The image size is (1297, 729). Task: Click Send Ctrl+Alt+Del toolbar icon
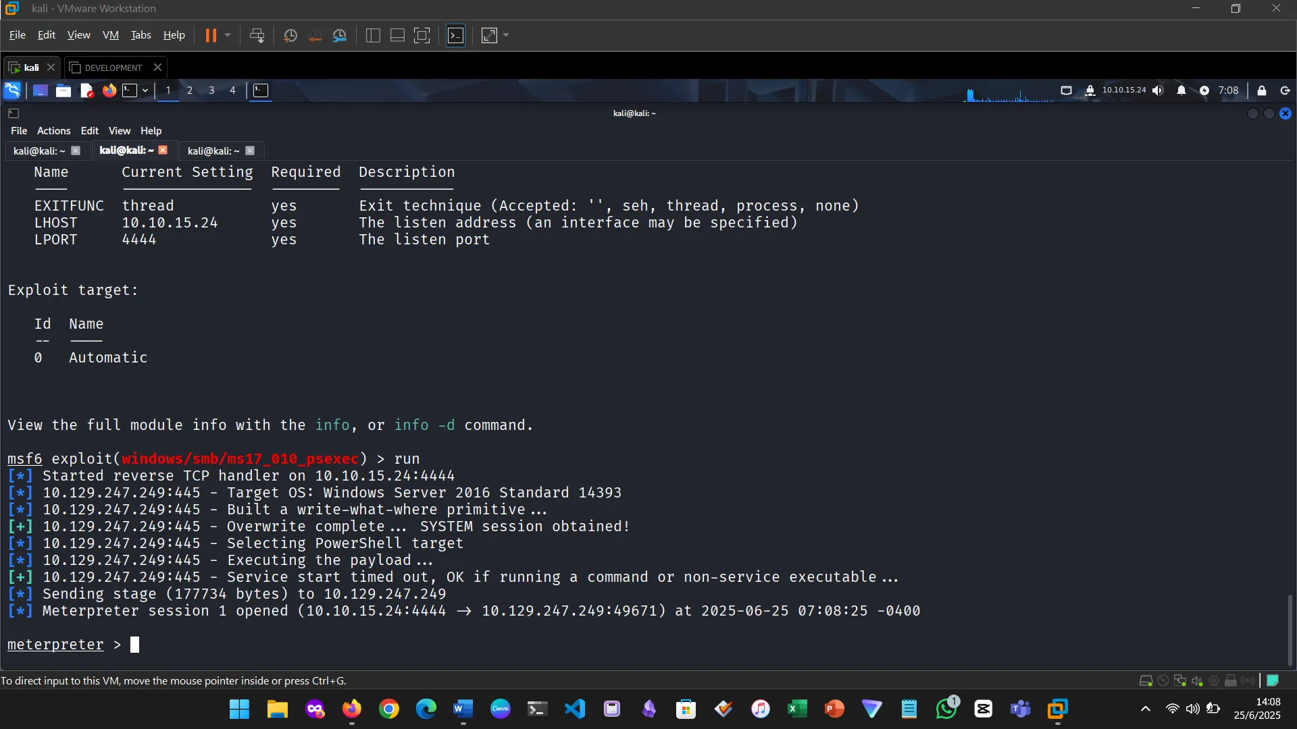[x=257, y=35]
